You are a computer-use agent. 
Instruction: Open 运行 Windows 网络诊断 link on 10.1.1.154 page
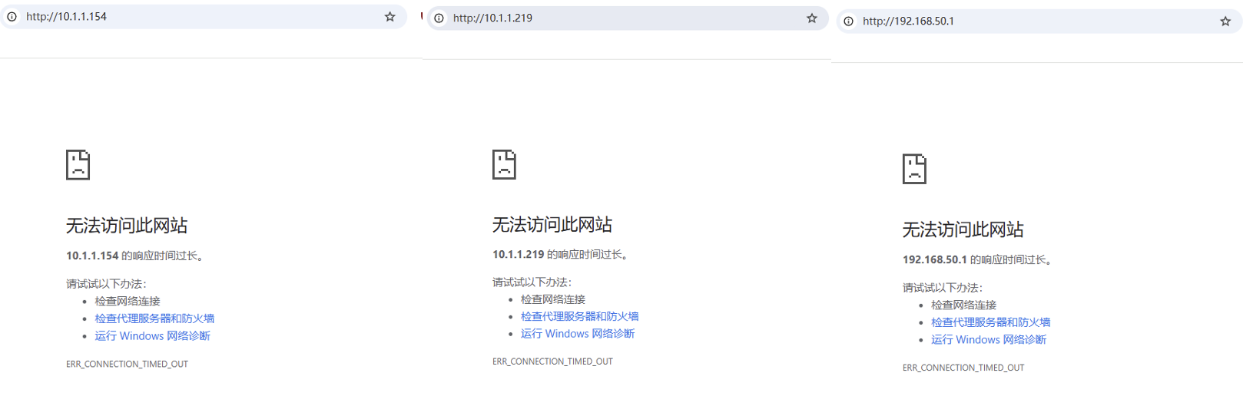click(x=152, y=336)
